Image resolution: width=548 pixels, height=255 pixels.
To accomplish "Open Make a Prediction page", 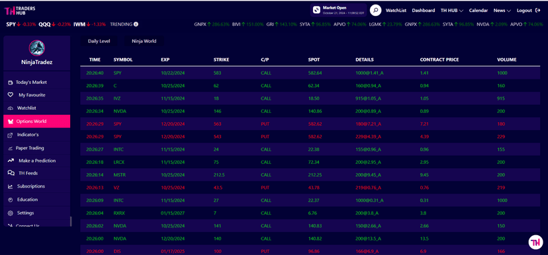I will coord(37,161).
